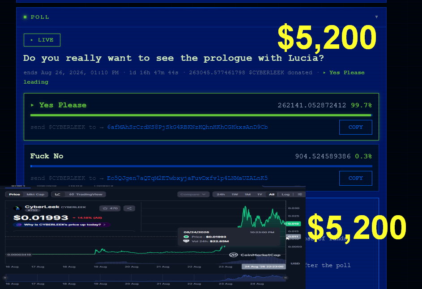This screenshot has height=289, width=422.
Task: Switch chart to Price view
Action: (x=14, y=194)
